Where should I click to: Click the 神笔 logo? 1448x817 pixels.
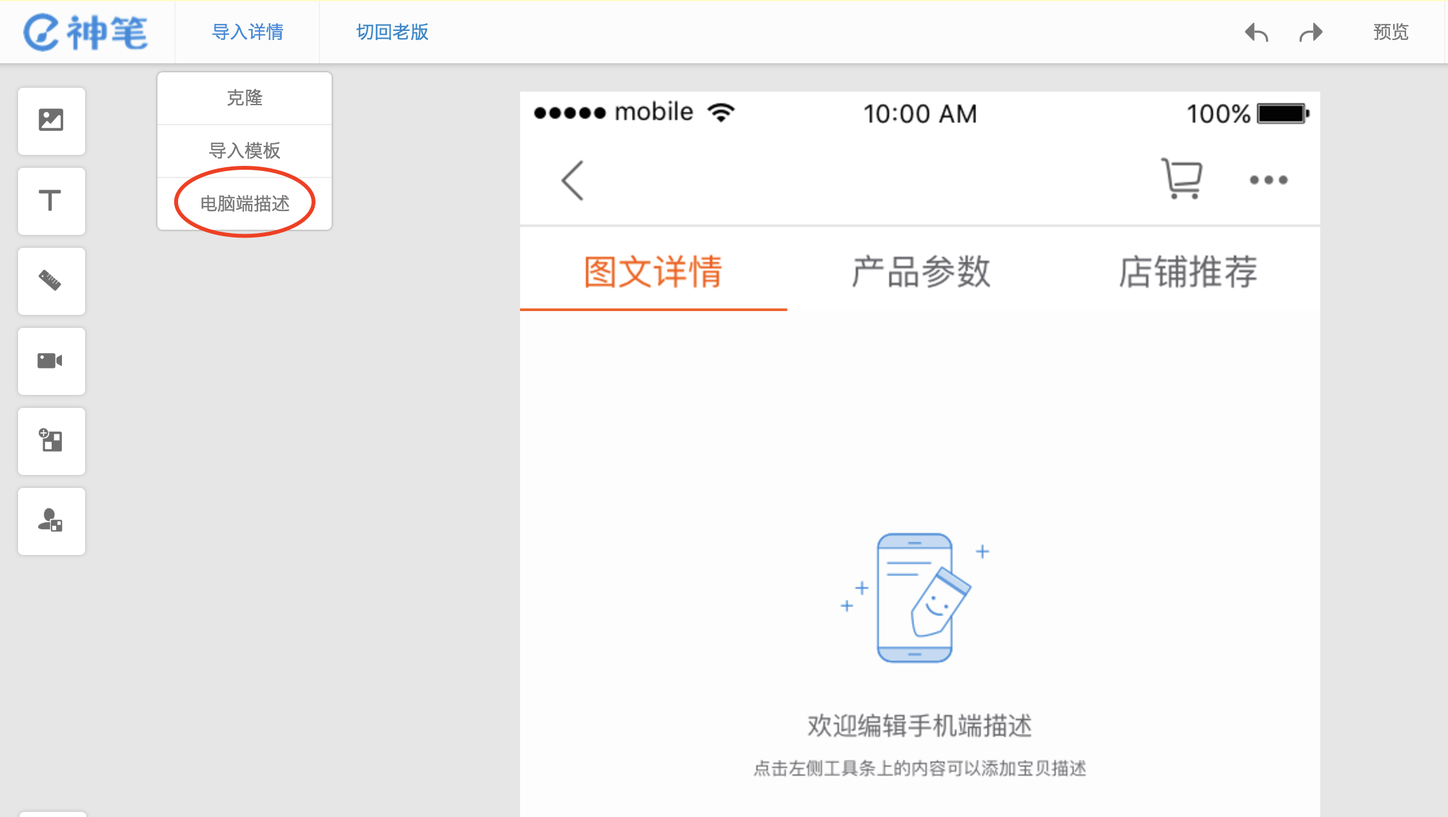click(x=86, y=32)
